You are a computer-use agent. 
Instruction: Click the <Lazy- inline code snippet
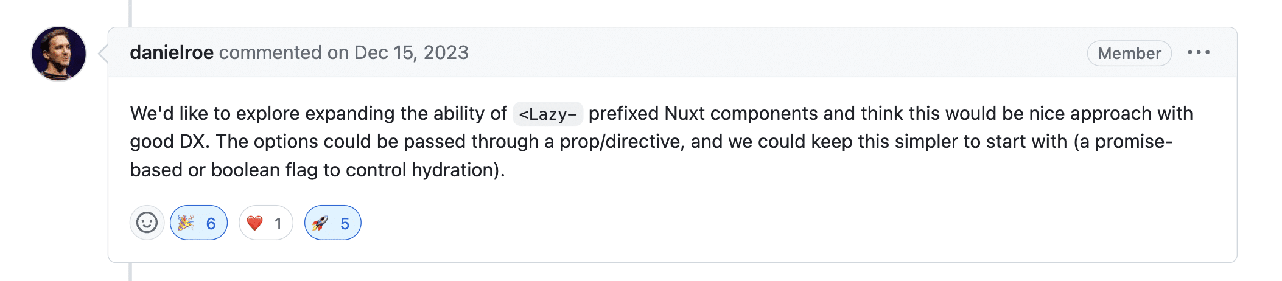click(x=548, y=114)
